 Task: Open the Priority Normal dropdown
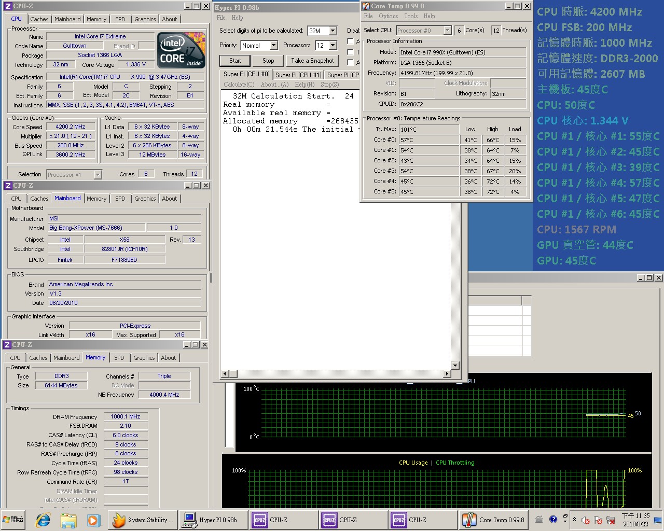[x=273, y=46]
